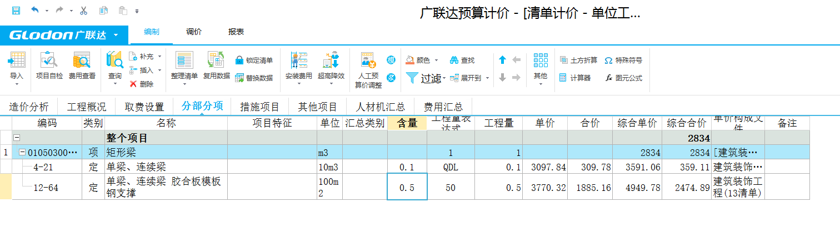Click the 项目自检 project check icon
The height and width of the screenshot is (232, 840).
[49, 60]
